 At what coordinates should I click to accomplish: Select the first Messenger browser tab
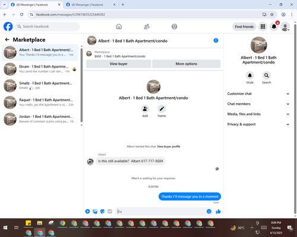coord(36,5)
